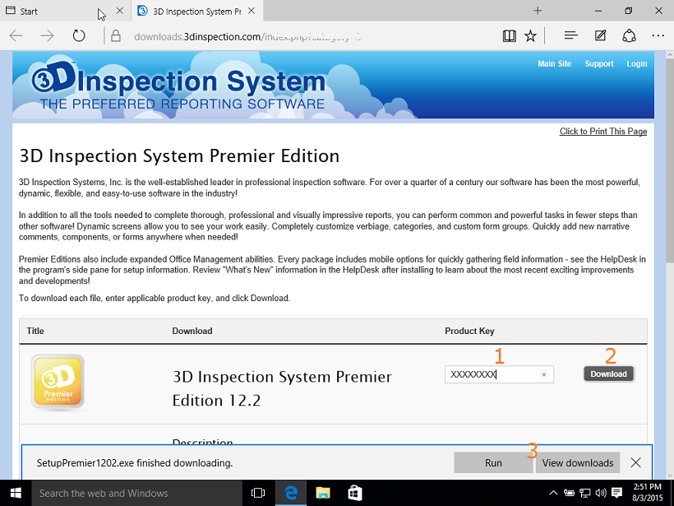Open Reading view book icon
The height and width of the screenshot is (506, 674).
[510, 35]
